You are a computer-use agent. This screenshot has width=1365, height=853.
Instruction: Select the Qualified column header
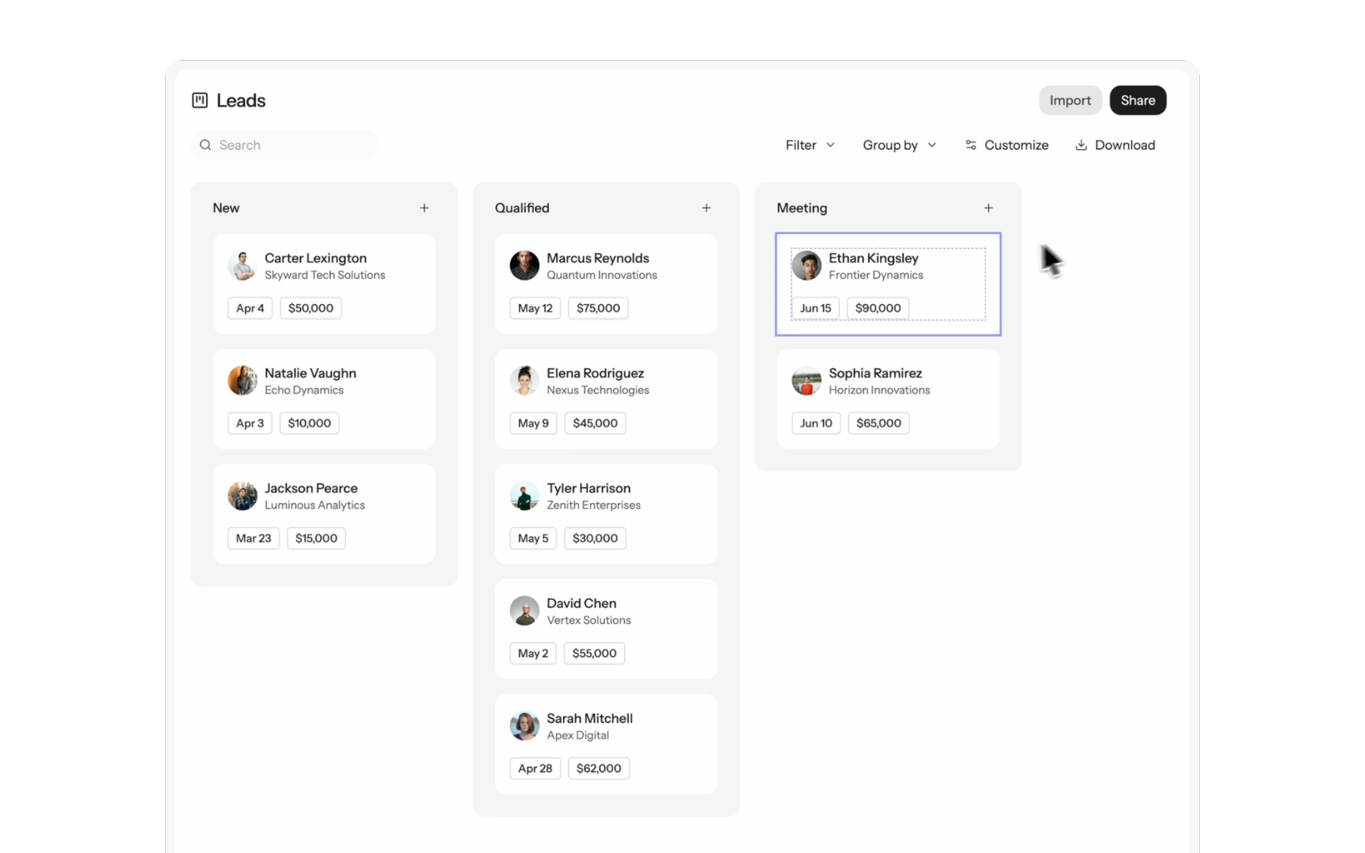pos(522,208)
